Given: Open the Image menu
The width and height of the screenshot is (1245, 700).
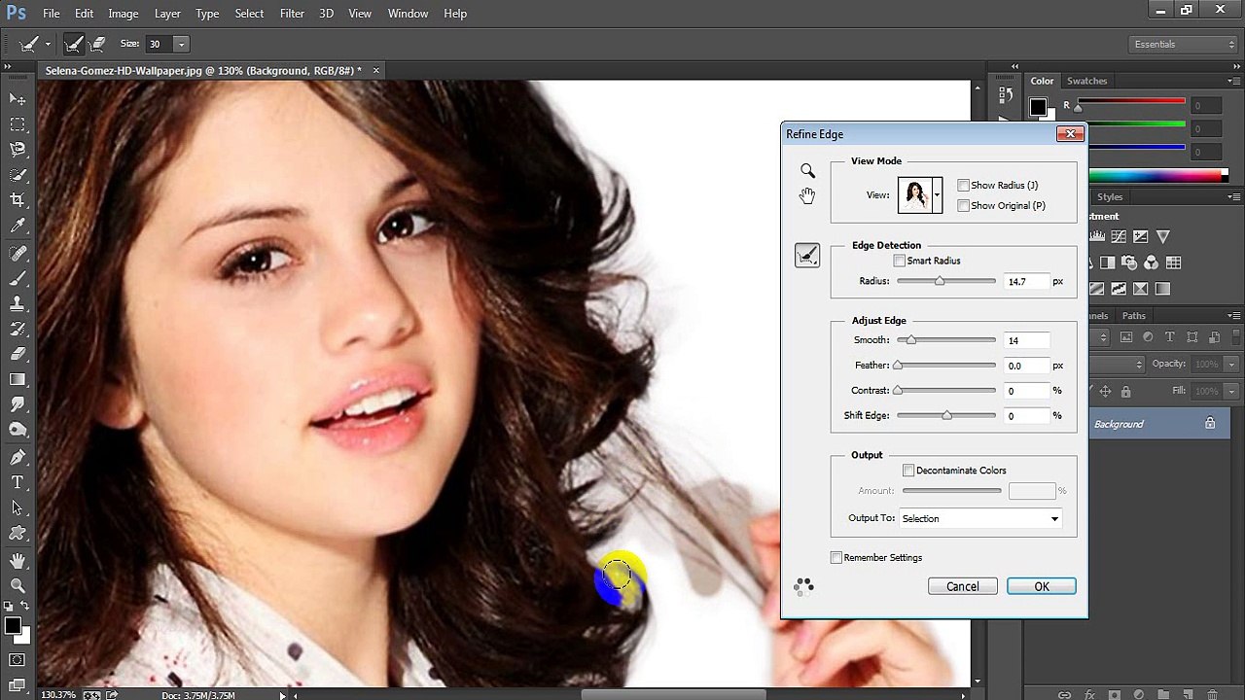Looking at the screenshot, I should click(x=124, y=14).
